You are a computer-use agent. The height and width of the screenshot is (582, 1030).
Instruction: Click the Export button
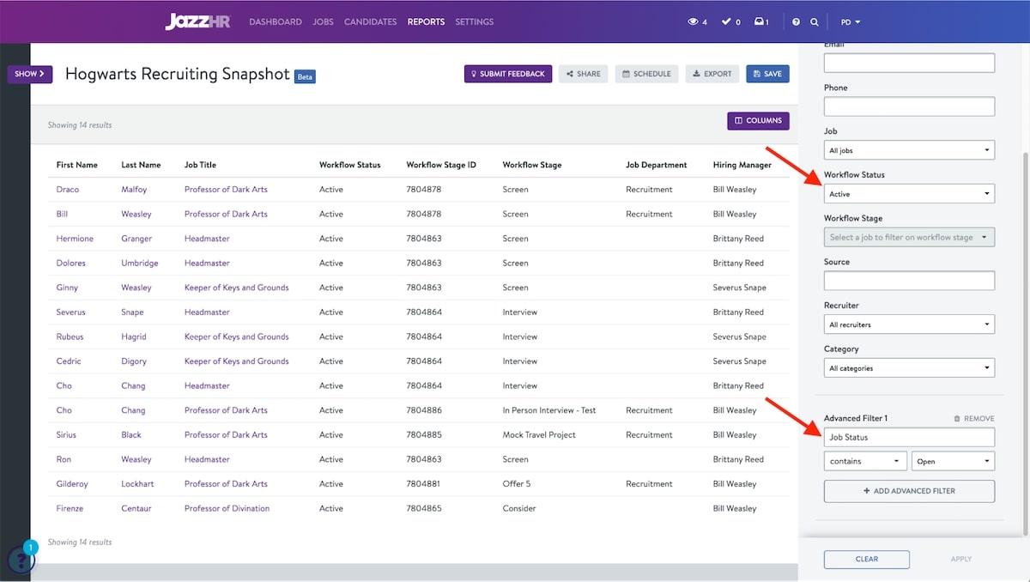pyautogui.click(x=712, y=74)
